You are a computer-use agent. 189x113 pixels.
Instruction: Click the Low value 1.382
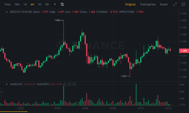coord(75,12)
